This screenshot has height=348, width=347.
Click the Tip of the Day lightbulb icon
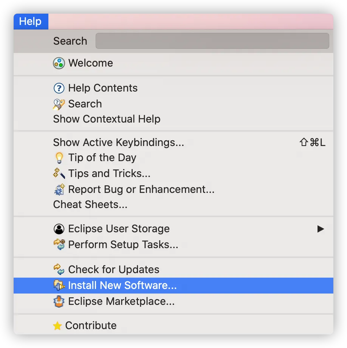[x=59, y=158]
